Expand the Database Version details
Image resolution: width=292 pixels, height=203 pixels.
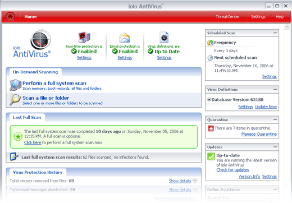coord(209,99)
